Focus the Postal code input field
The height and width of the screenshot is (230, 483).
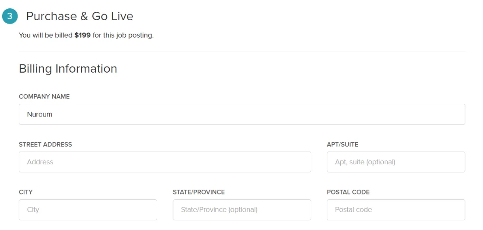pyautogui.click(x=396, y=210)
